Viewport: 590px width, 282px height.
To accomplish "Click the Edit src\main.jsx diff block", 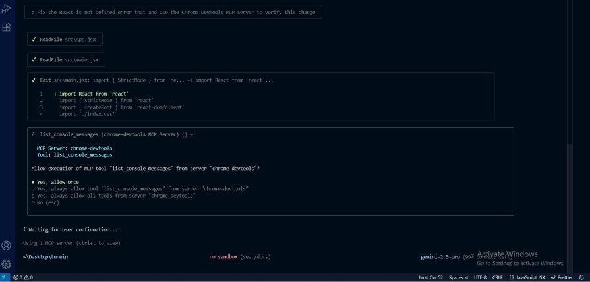I will coord(260,97).
